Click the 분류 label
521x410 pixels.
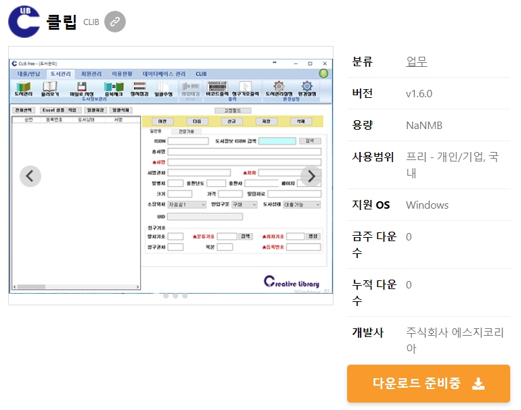[363, 61]
